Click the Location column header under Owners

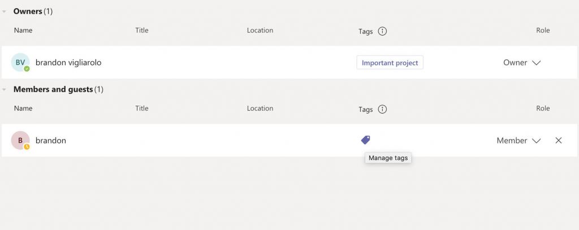pos(260,31)
